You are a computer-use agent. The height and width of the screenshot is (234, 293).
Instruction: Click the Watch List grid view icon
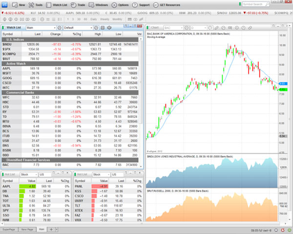click(103, 28)
